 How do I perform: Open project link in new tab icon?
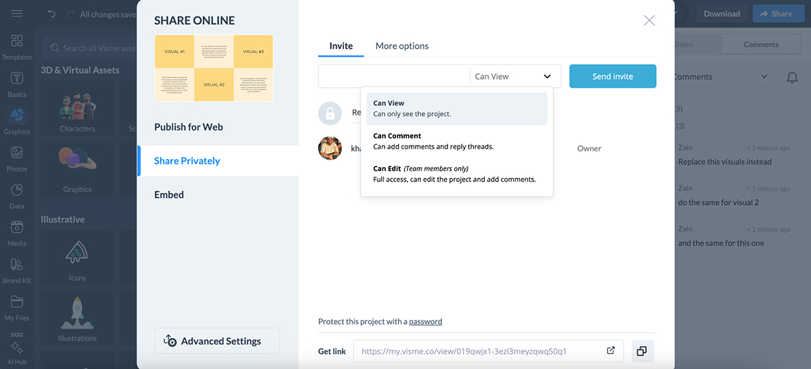coord(610,351)
